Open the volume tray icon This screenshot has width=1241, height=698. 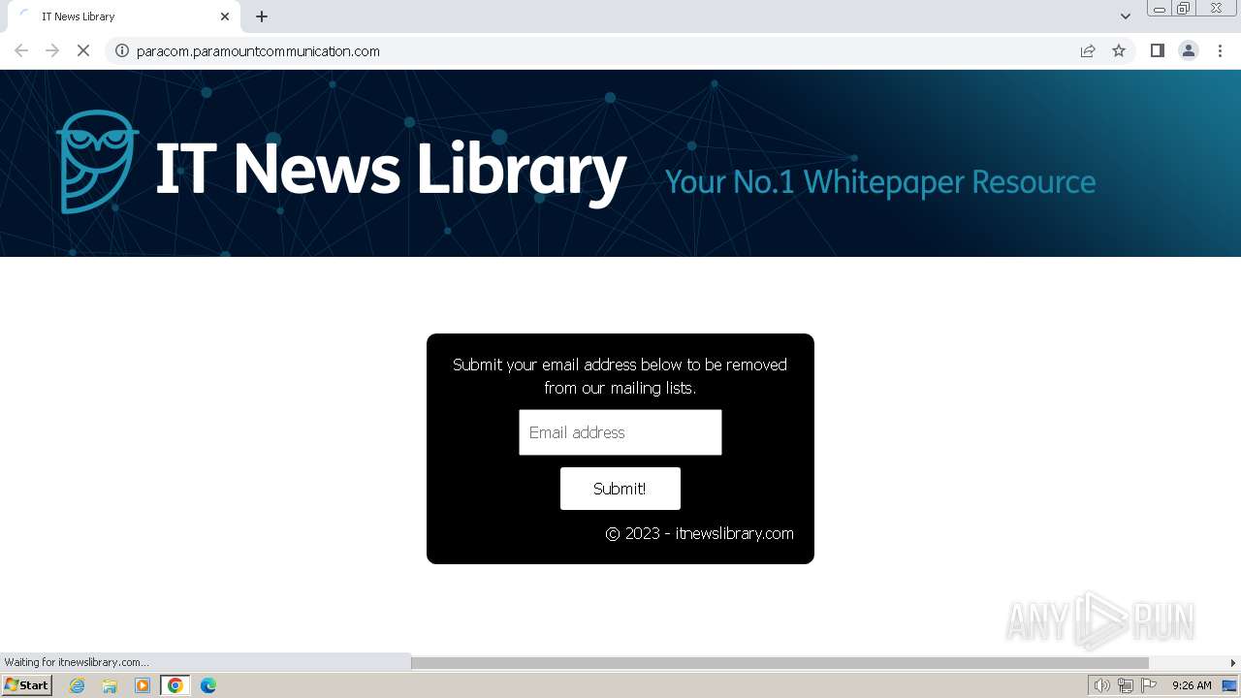click(1101, 685)
